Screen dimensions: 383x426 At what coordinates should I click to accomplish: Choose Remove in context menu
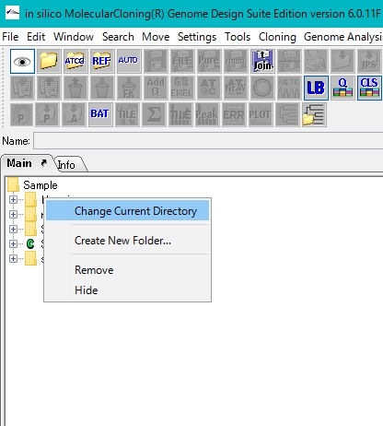click(x=127, y=270)
